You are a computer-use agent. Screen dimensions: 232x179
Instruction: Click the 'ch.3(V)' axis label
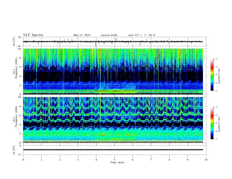click(x=14, y=150)
